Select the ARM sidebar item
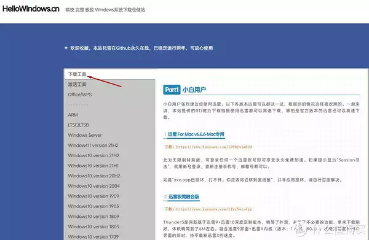369x240 pixels. point(73,115)
